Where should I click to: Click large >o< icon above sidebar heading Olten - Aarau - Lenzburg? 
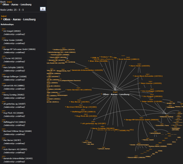click(4, 16)
